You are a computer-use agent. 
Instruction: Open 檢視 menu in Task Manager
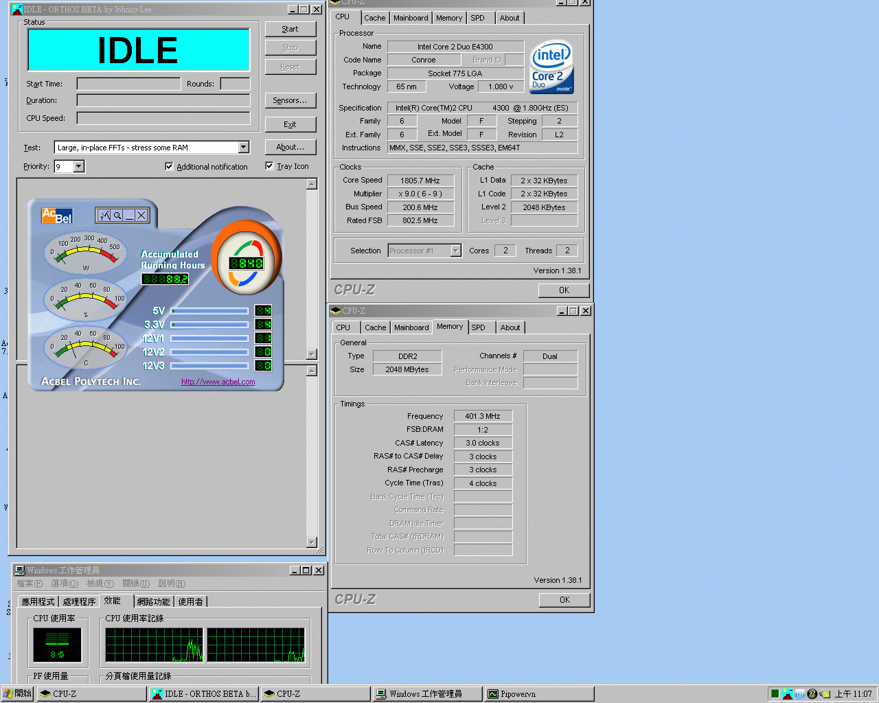pos(100,584)
